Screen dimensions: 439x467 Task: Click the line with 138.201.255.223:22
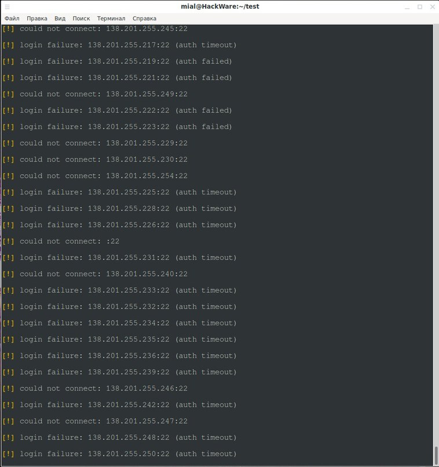point(117,127)
